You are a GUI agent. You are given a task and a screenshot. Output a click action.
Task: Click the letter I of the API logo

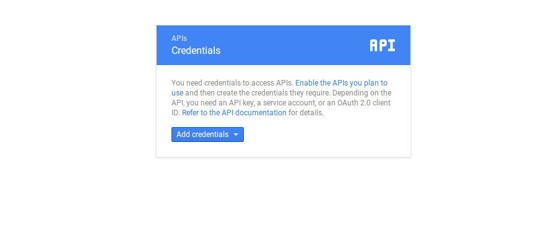(391, 45)
